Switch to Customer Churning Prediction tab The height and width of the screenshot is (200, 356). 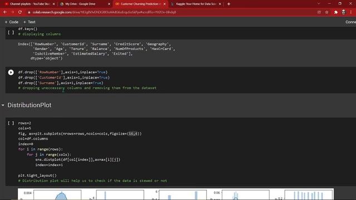point(141,4)
